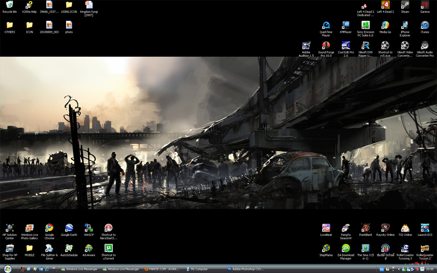This screenshot has width=437, height=273.
Task: Click red shield security tray icon
Action: (417, 269)
